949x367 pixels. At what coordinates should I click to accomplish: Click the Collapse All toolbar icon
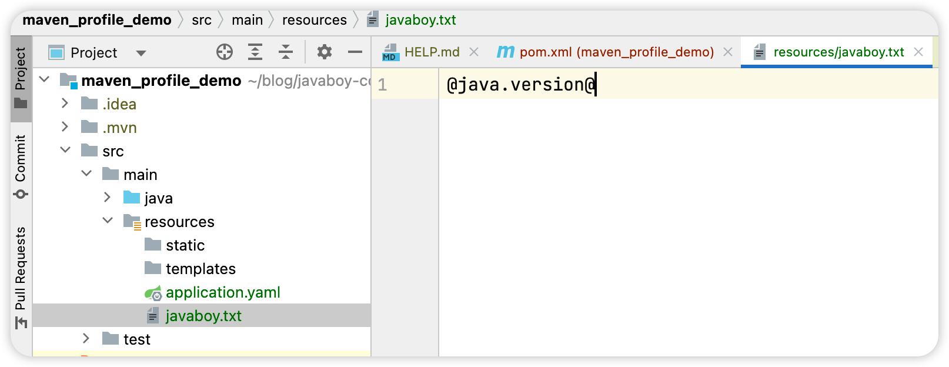coord(286,52)
